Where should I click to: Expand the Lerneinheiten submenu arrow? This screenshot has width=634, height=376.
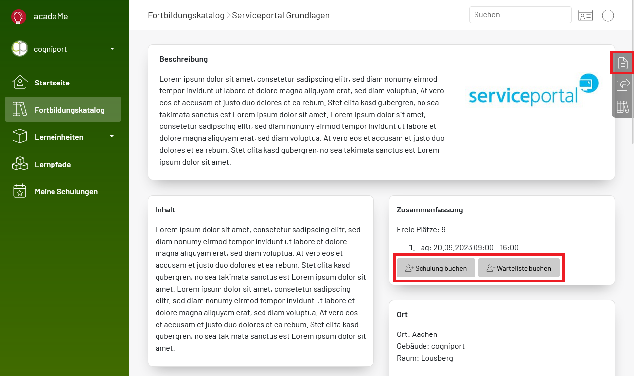[112, 136]
